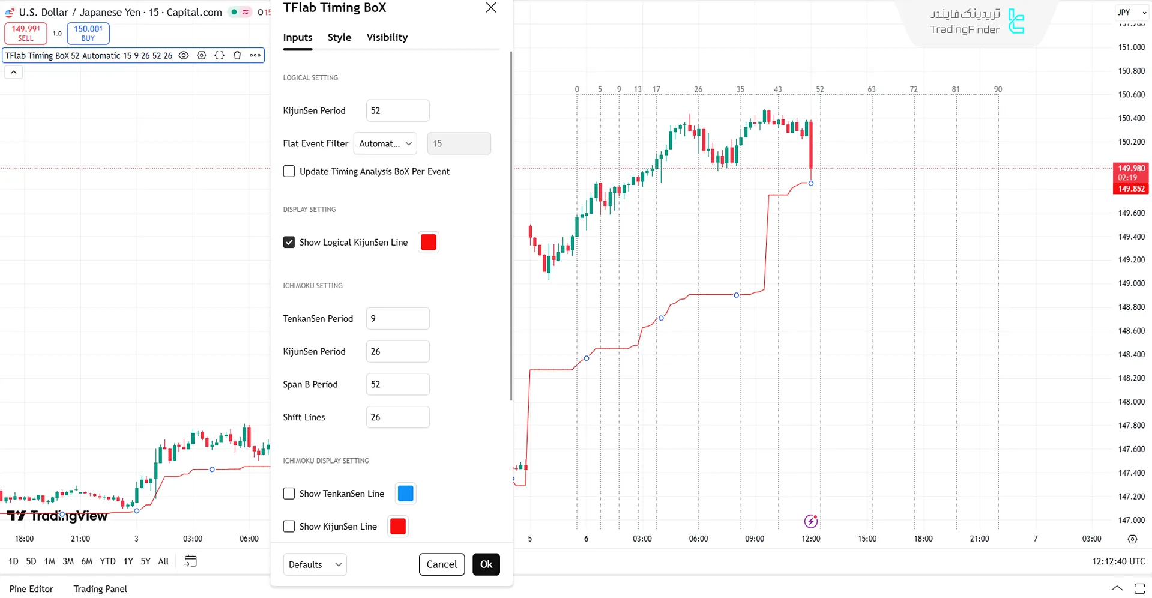The height and width of the screenshot is (598, 1152).
Task: Remove indicator with trash icon
Action: [237, 56]
